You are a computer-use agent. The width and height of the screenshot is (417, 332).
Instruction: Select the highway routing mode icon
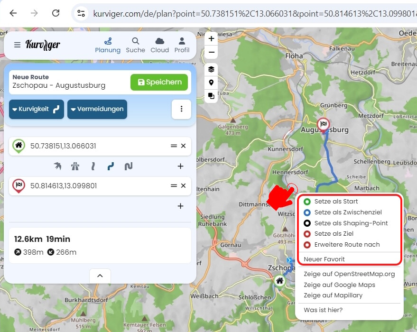pyautogui.click(x=75, y=166)
